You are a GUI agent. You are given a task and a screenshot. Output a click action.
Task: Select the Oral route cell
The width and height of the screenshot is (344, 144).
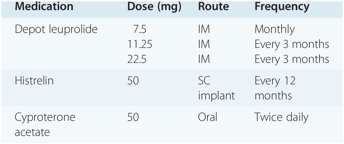(207, 117)
